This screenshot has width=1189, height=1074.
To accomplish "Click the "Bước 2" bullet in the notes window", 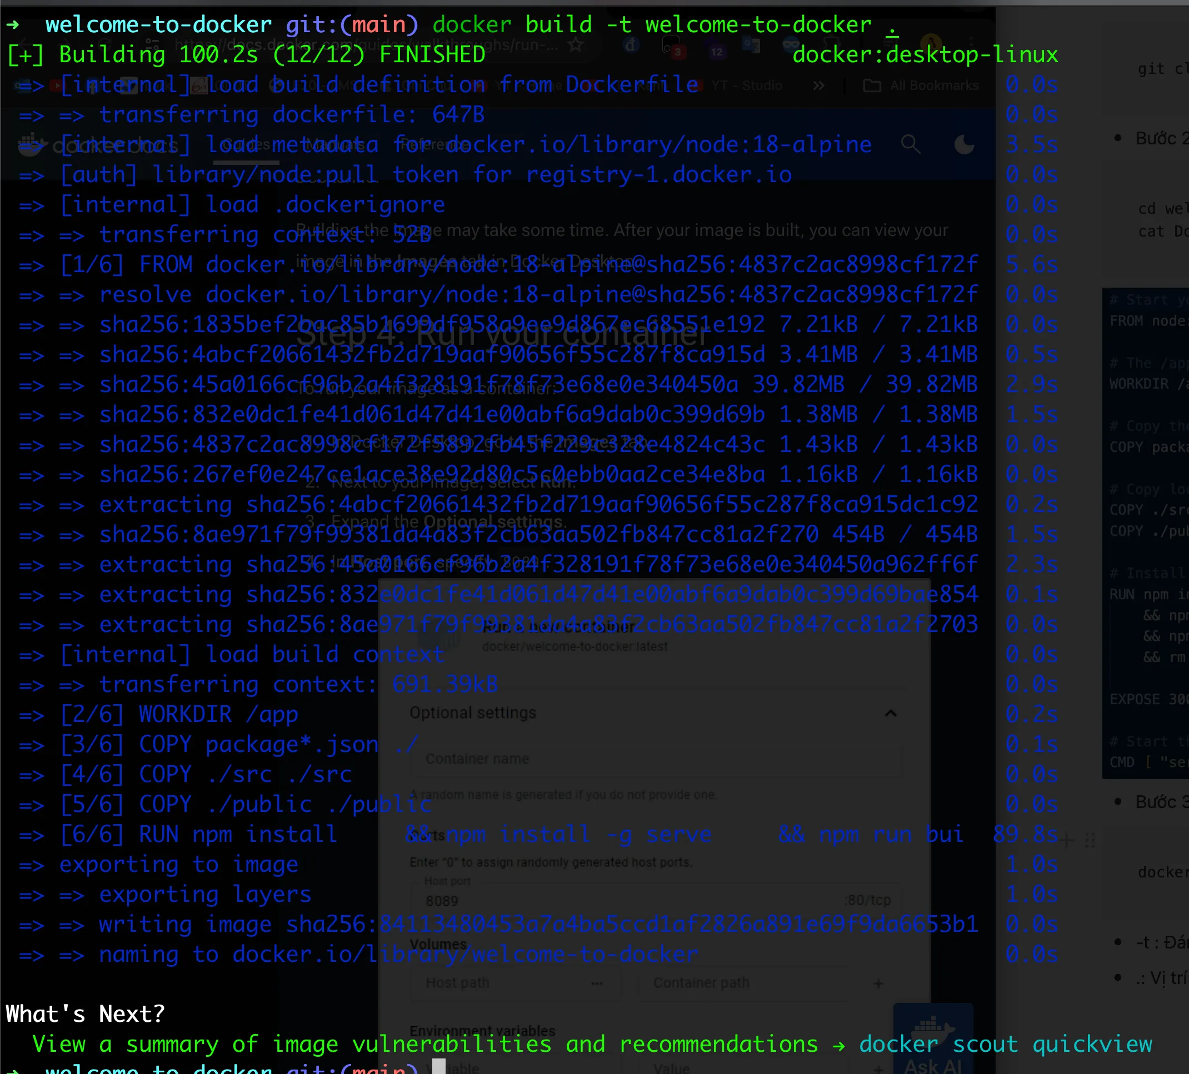I will pyautogui.click(x=1151, y=138).
